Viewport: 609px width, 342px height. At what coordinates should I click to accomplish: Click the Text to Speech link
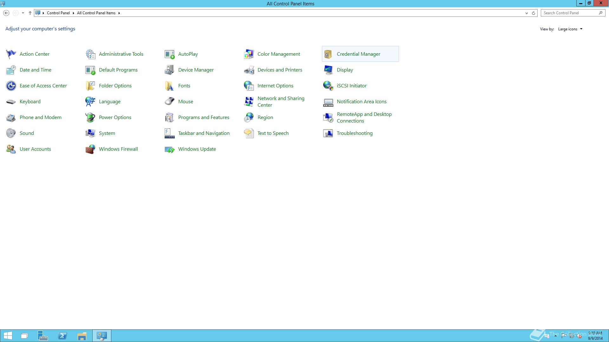click(x=273, y=133)
